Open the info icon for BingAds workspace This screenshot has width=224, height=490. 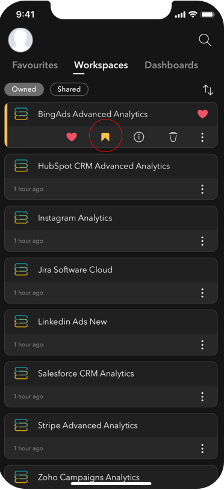tap(139, 137)
